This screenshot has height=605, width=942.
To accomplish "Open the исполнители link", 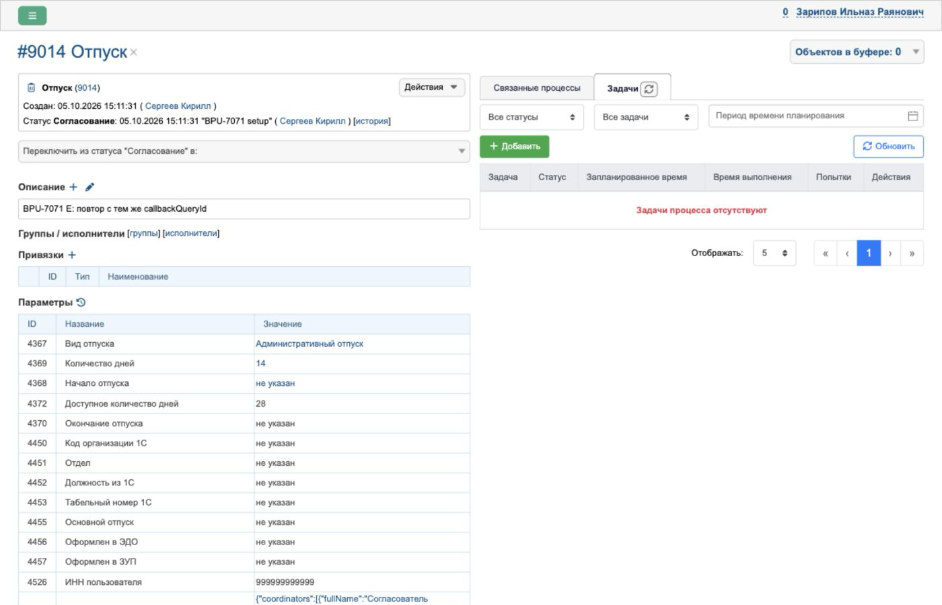I will (x=191, y=233).
